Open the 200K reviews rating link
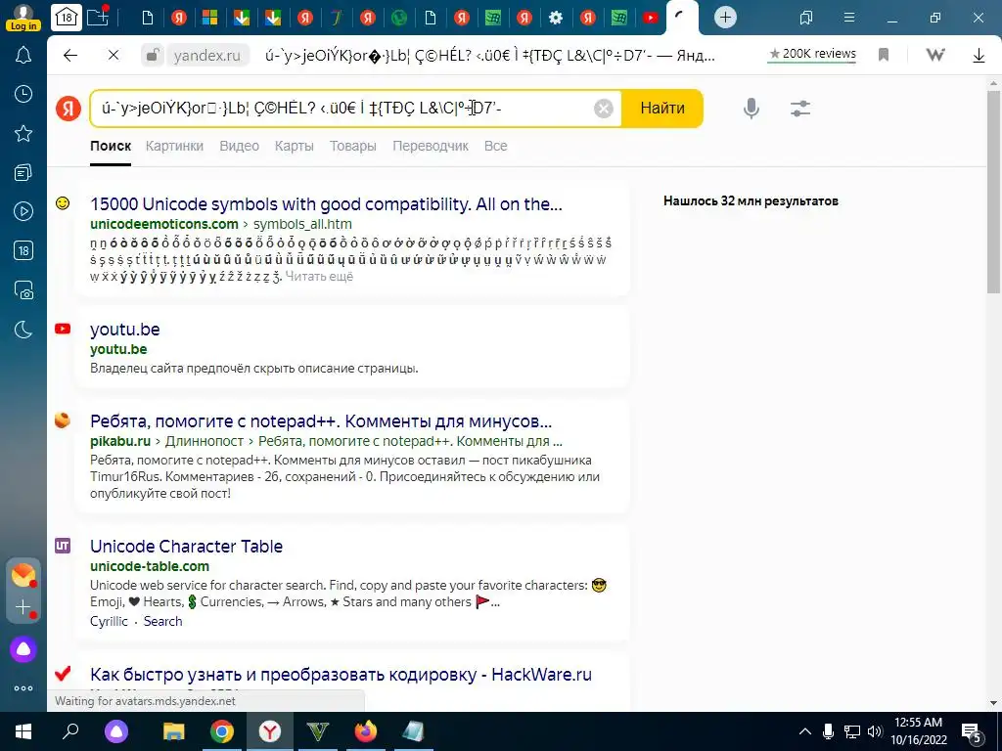The height and width of the screenshot is (751, 1002). pyautogui.click(x=812, y=54)
